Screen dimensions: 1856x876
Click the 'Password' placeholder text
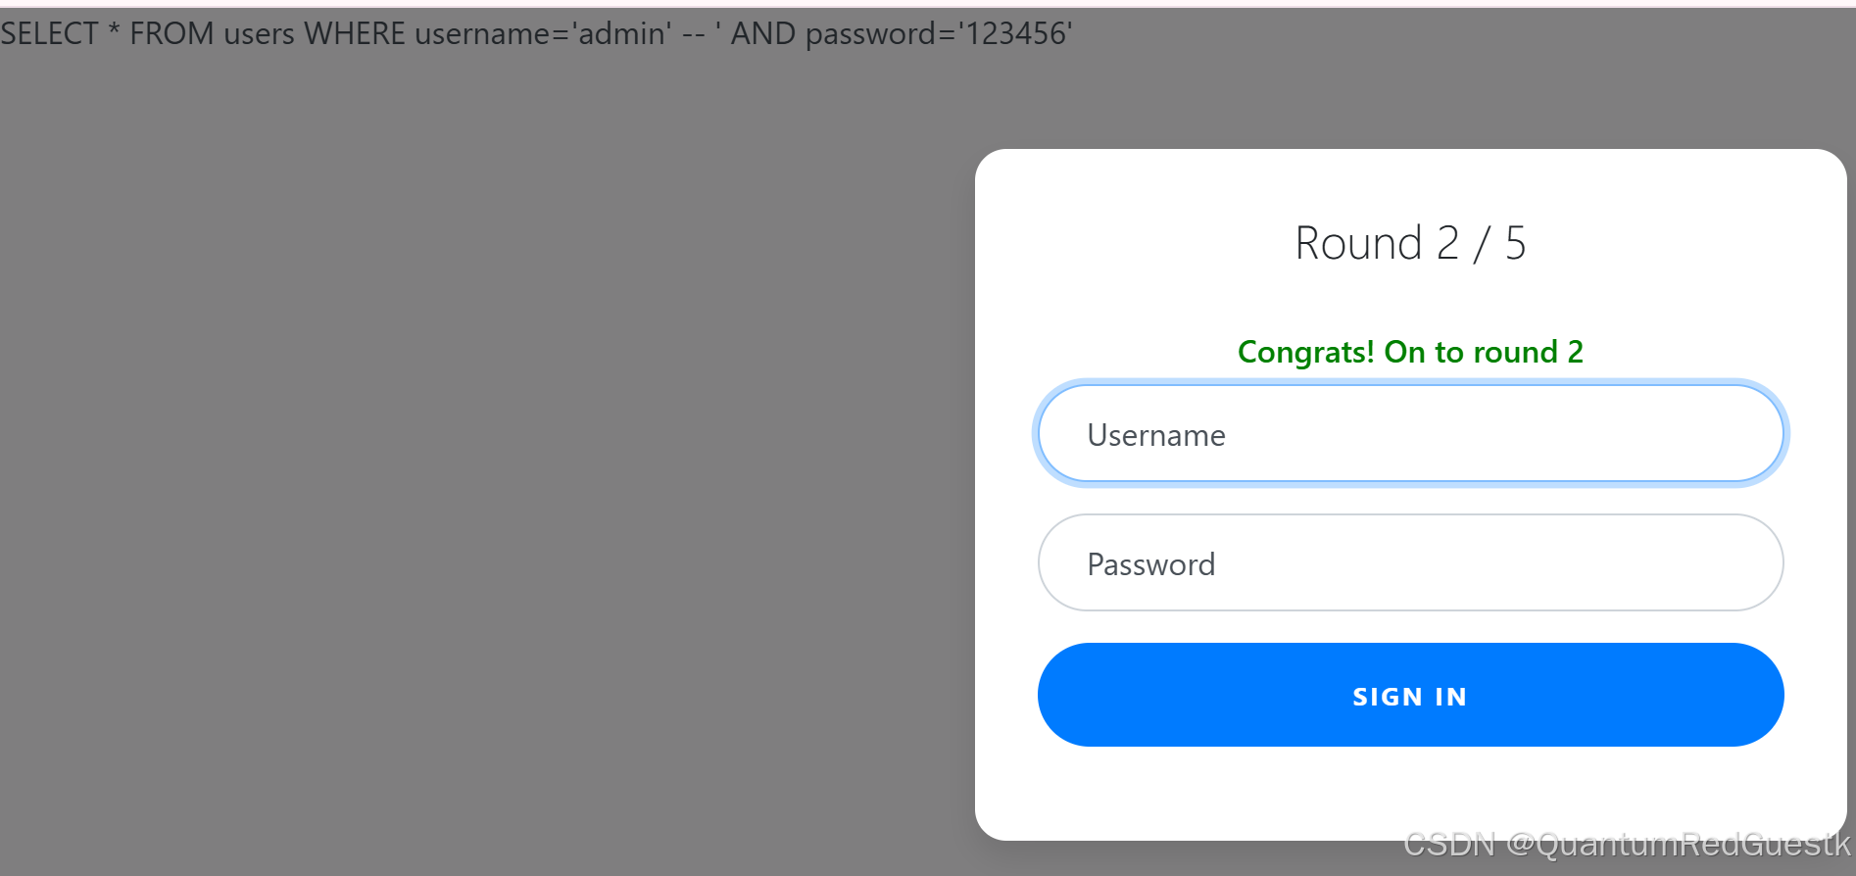[1151, 564]
